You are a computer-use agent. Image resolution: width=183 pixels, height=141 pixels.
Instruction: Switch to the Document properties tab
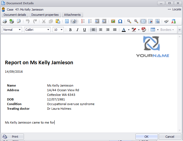coord(45,15)
